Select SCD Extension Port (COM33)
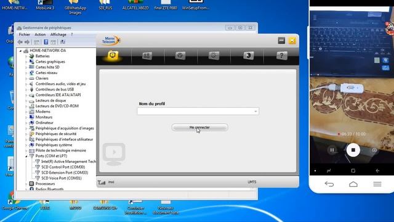Viewport: 394px width, 222px height. [x=65, y=173]
